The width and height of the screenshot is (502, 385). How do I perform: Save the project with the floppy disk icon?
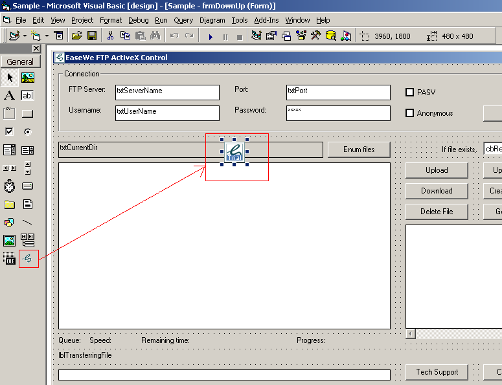(x=92, y=36)
